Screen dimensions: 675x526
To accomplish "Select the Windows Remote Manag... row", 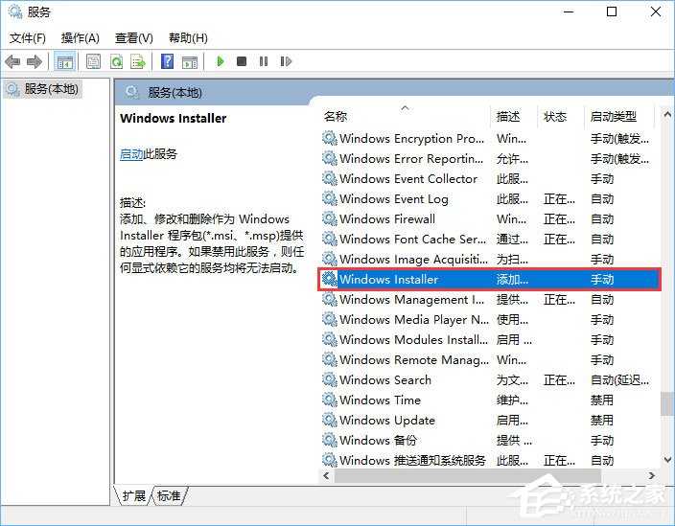I will pyautogui.click(x=489, y=359).
